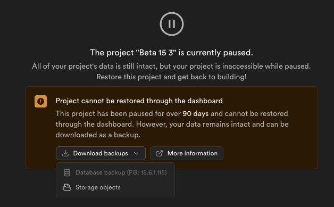Click the "Project cannot be restored" heading

(139, 101)
